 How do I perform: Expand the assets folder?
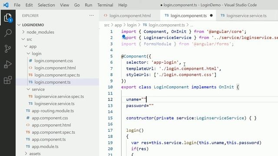pyautogui.click(x=35, y=153)
